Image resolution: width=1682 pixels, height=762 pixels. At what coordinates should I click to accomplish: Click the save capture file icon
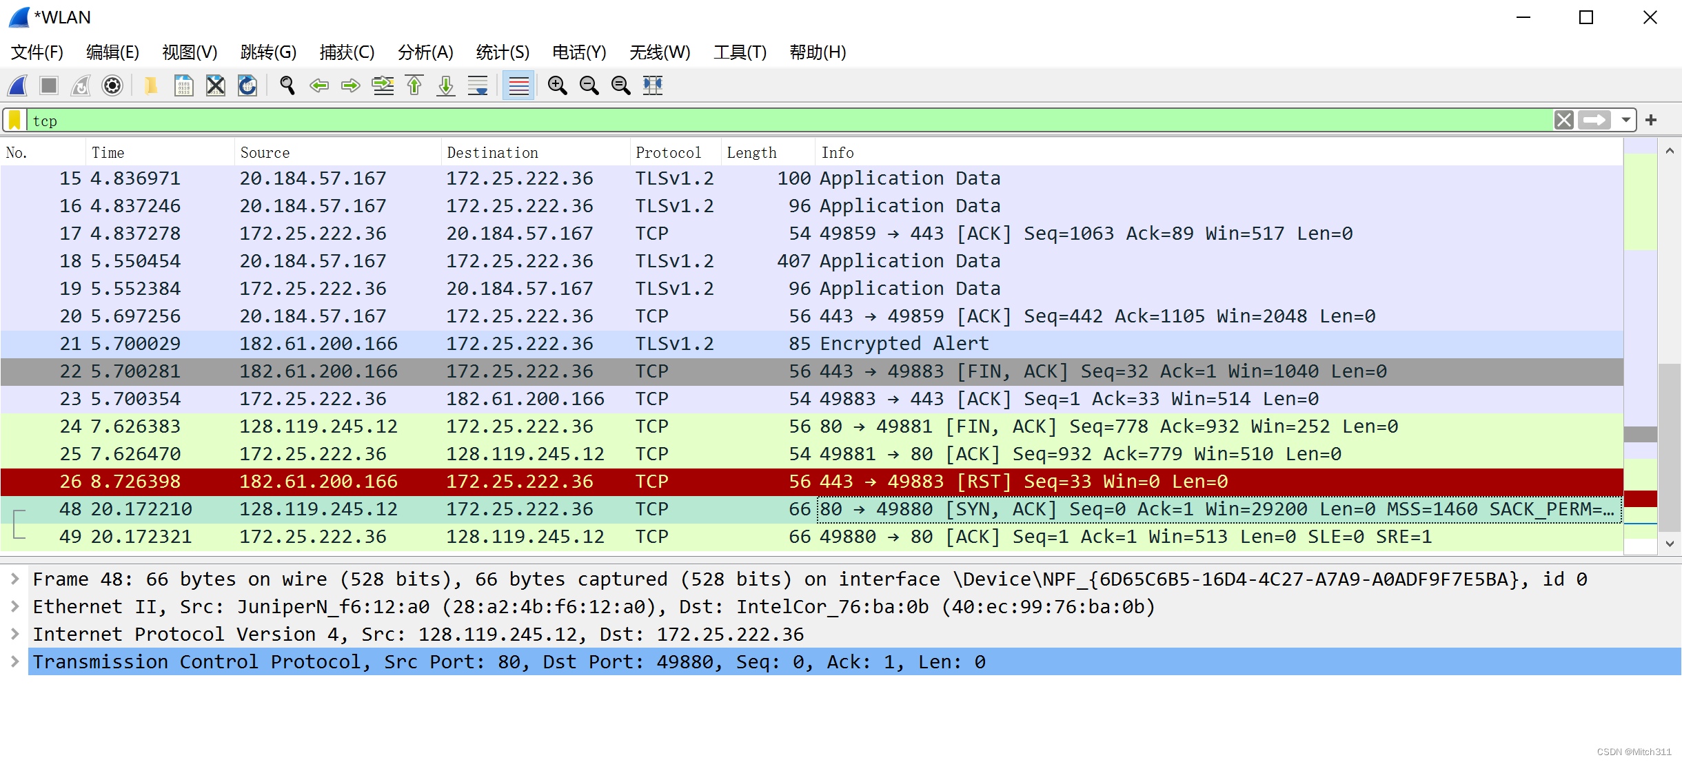[x=183, y=85]
